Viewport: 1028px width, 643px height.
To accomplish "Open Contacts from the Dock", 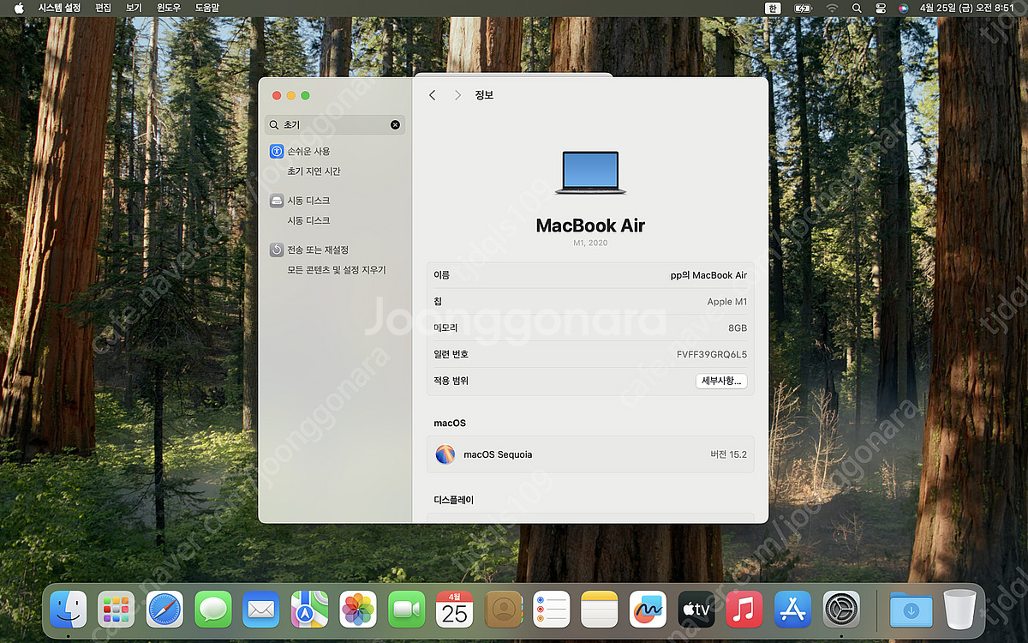I will click(504, 610).
